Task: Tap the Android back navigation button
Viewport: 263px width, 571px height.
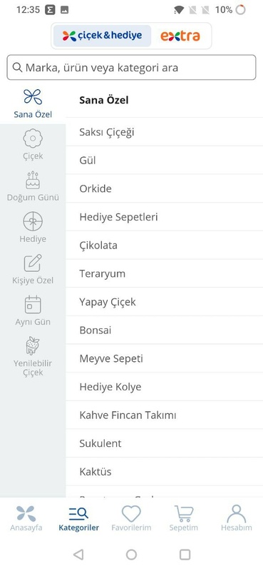Action: point(78,555)
